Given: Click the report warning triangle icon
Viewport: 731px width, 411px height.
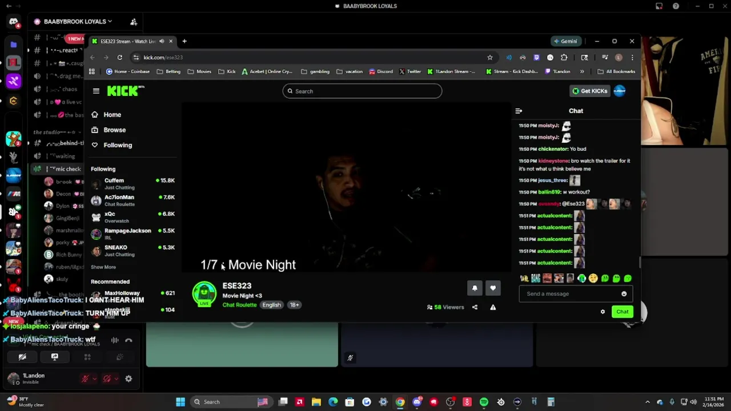Looking at the screenshot, I should click(x=493, y=307).
